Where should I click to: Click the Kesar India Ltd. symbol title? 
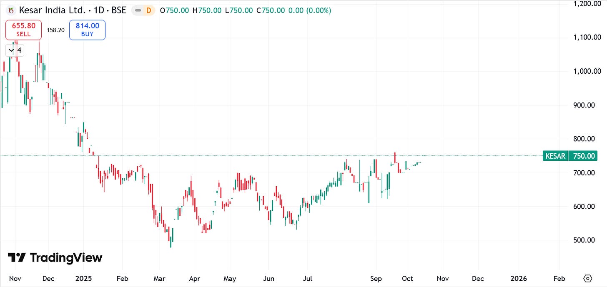pos(73,10)
